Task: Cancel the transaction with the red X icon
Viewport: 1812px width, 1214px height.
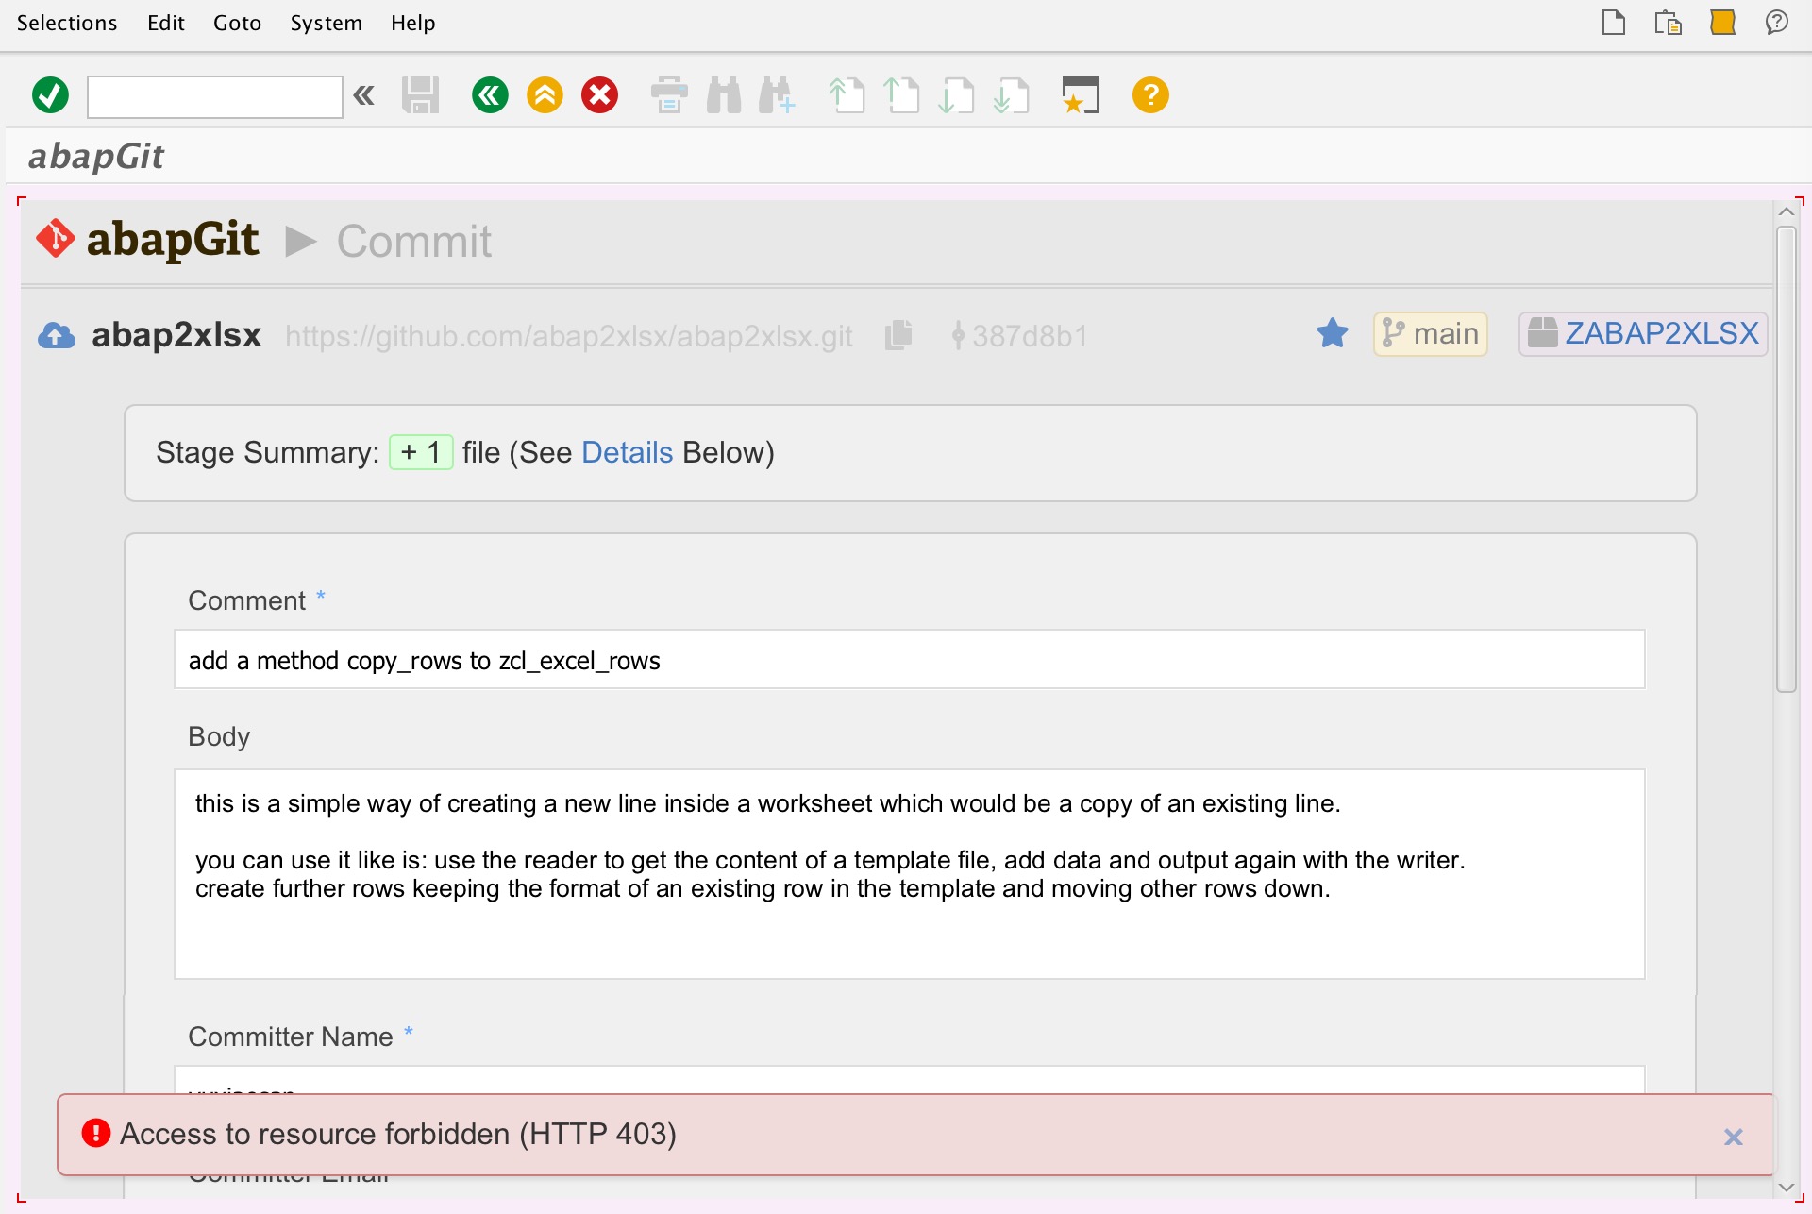Action: (599, 94)
